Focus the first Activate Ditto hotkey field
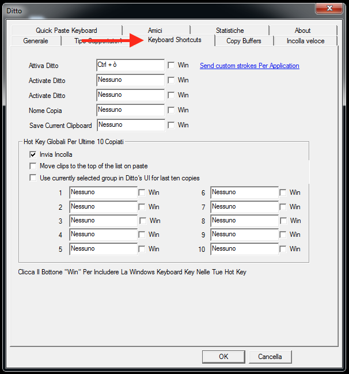 pyautogui.click(x=130, y=80)
